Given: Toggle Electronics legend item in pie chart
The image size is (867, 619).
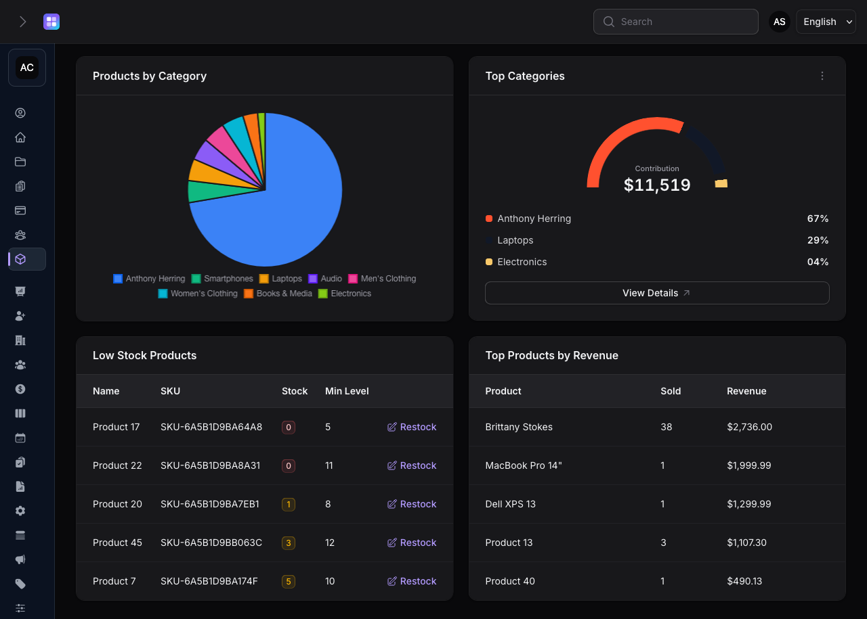Looking at the screenshot, I should pyautogui.click(x=345, y=294).
